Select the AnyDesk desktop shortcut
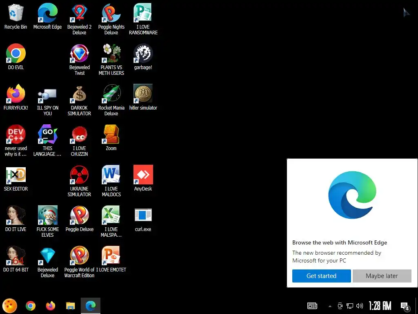Screen dimensions: 418x314 pyautogui.click(x=143, y=178)
